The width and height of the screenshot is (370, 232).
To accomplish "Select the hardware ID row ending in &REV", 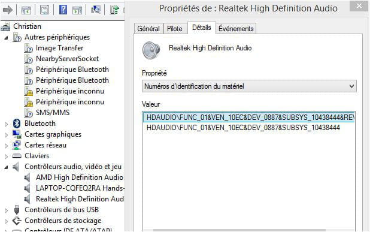I will 249,117.
